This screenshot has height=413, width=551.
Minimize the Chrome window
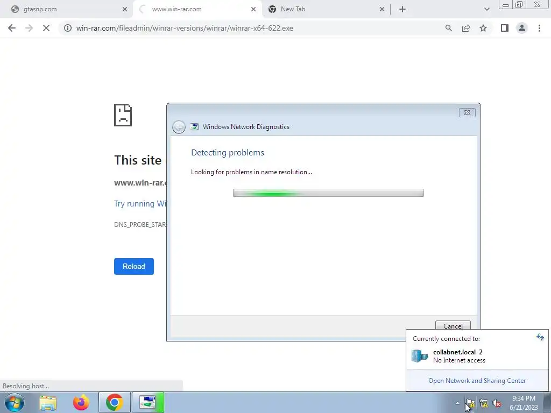pyautogui.click(x=506, y=4)
